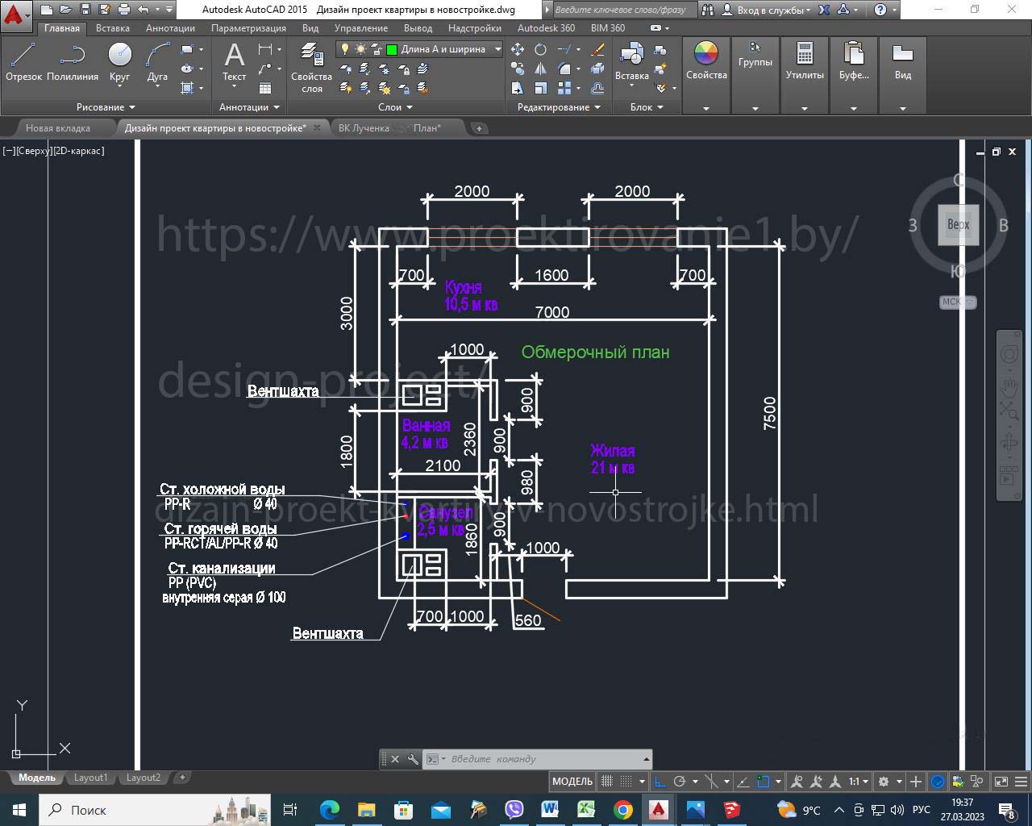Open the layer selection dropdown

click(497, 49)
